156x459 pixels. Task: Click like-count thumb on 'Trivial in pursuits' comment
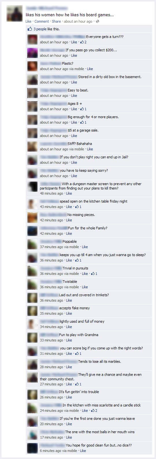[93, 274]
